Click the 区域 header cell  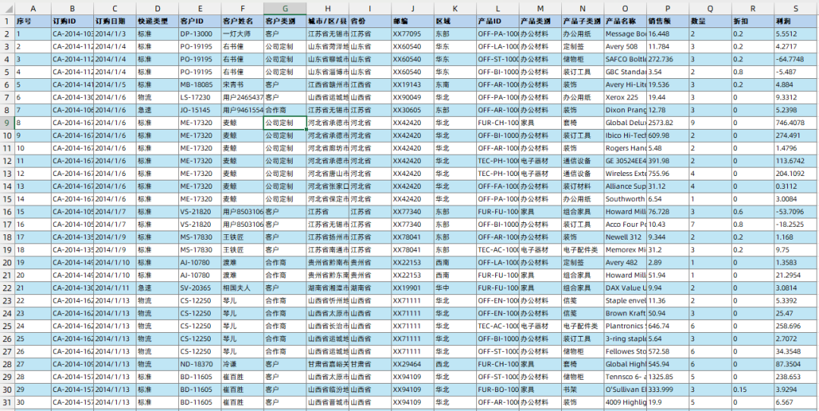(x=455, y=21)
